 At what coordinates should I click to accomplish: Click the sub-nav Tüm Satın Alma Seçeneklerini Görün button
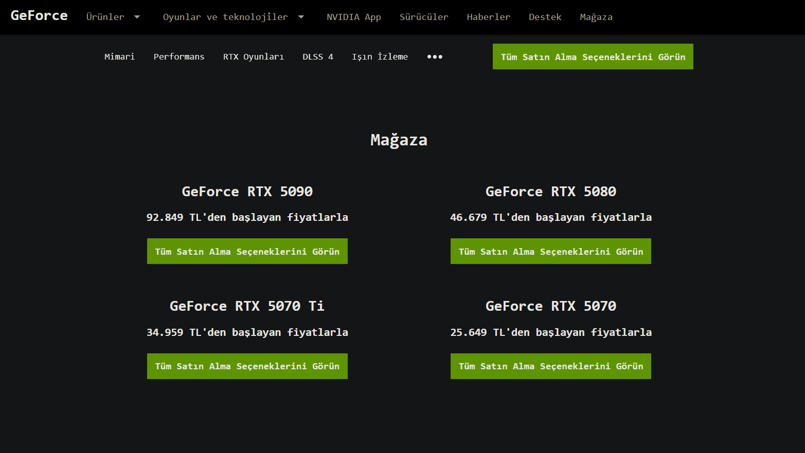coord(593,56)
